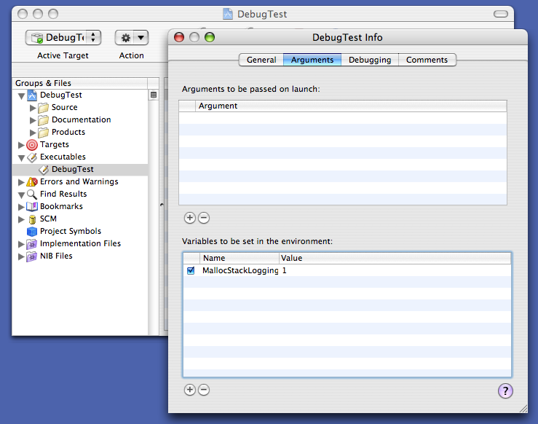Image resolution: width=538 pixels, height=424 pixels.
Task: Remove the selected environment variable with minus
Action: (x=204, y=390)
